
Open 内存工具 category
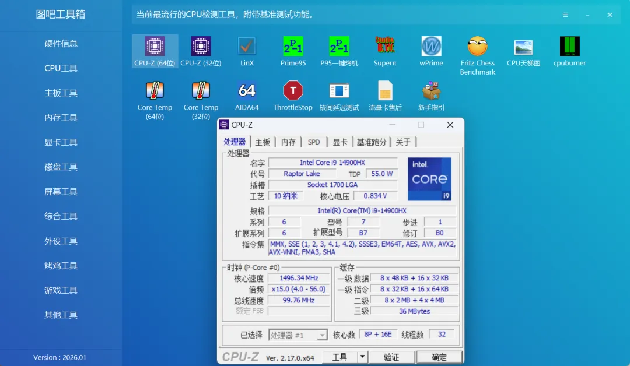(x=61, y=118)
